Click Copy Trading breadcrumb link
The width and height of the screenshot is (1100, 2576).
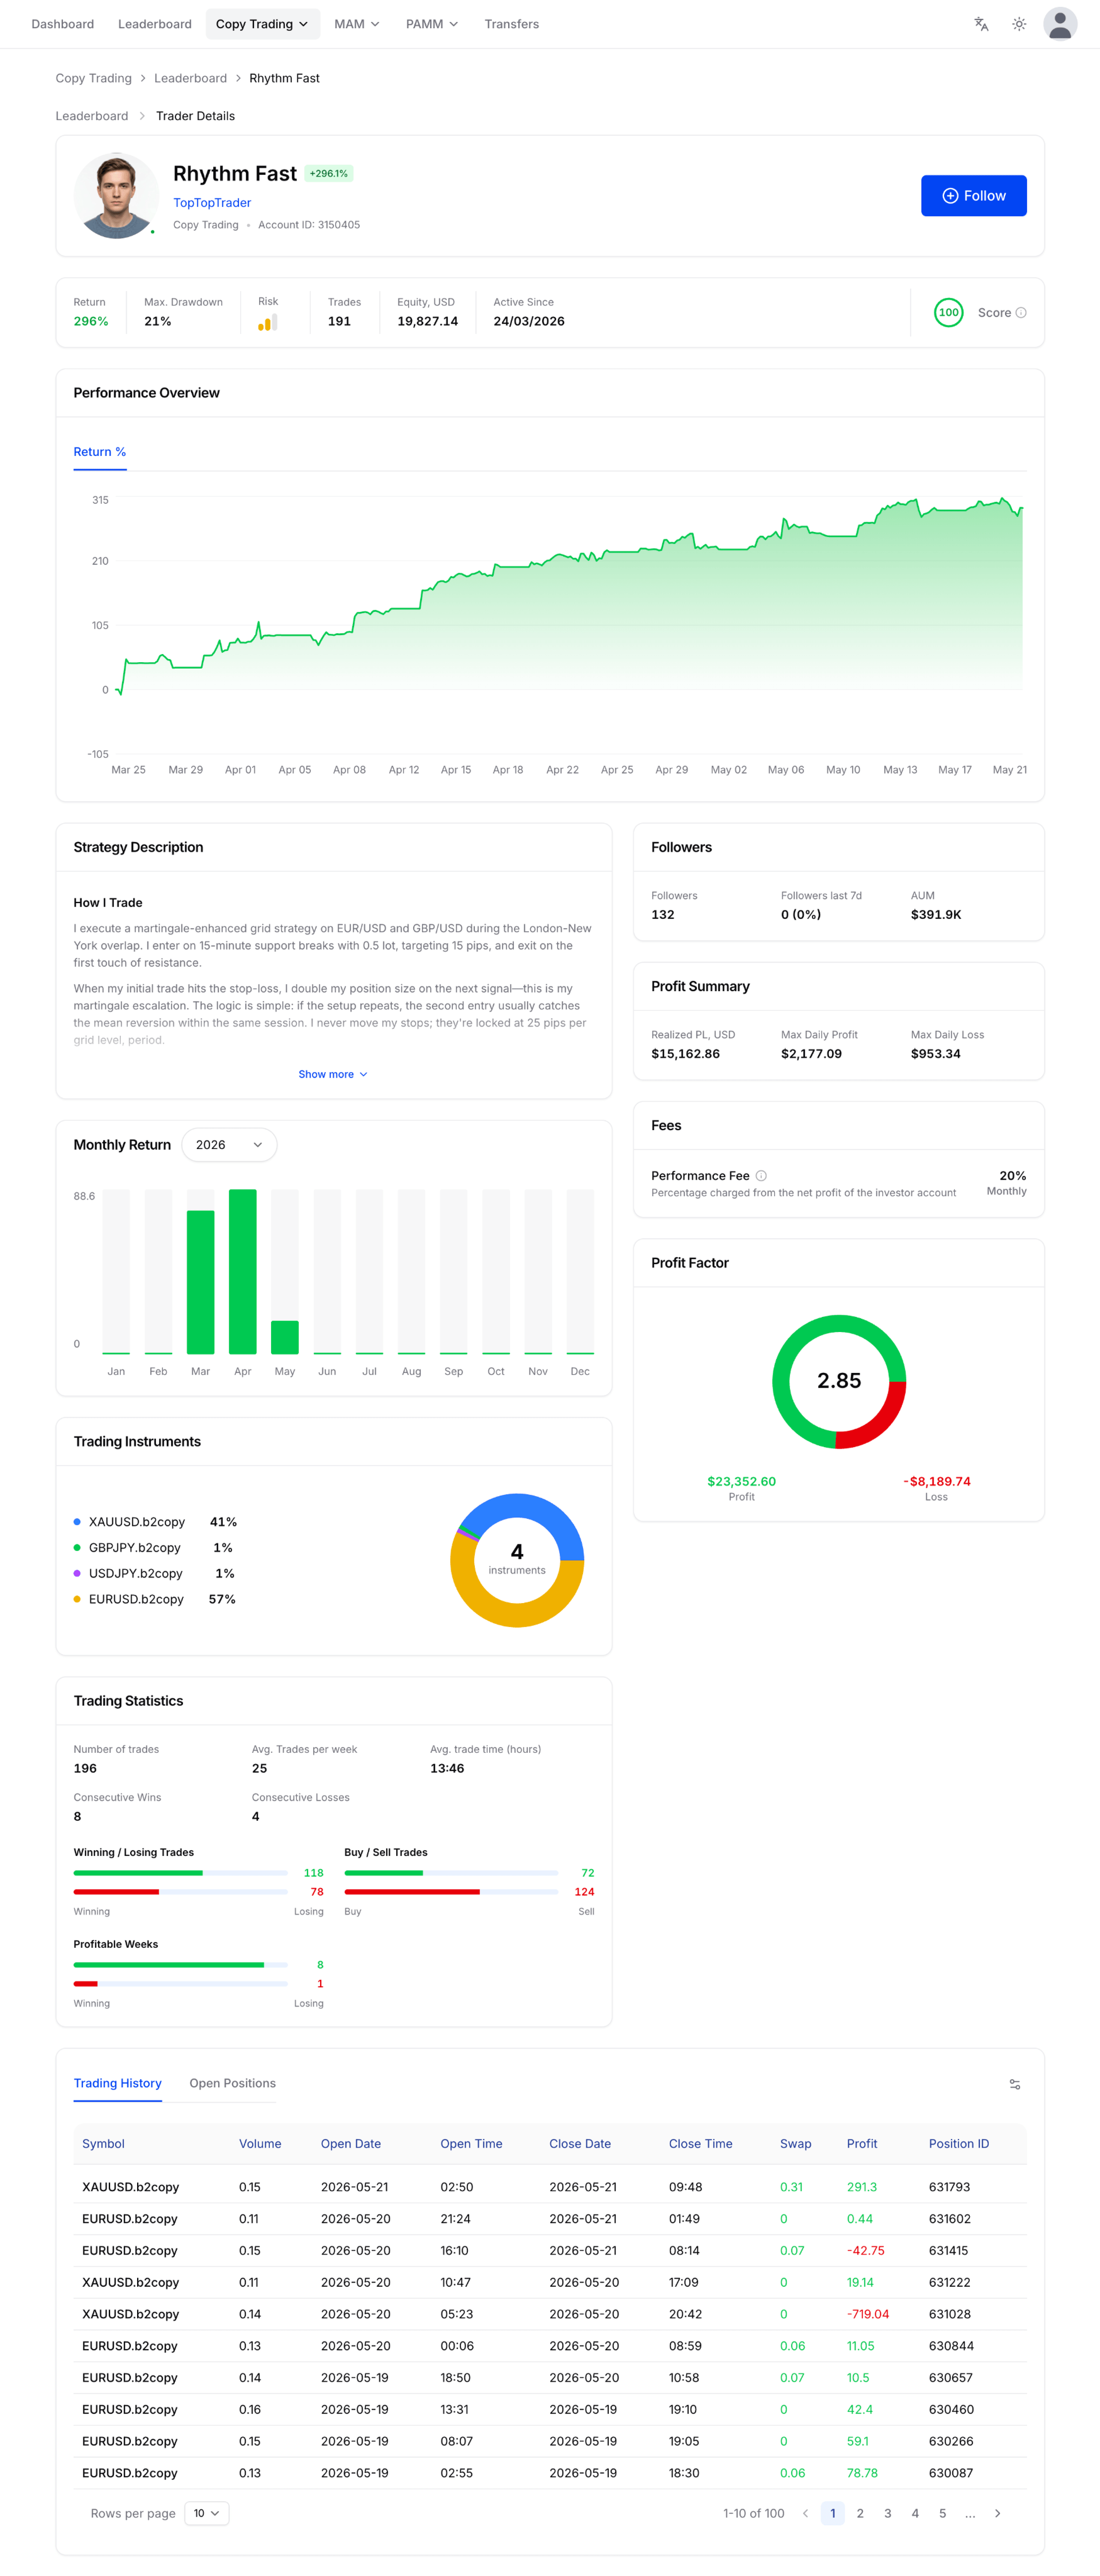(94, 78)
